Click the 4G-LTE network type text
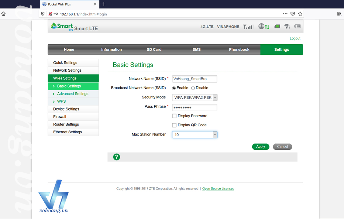 [207, 27]
